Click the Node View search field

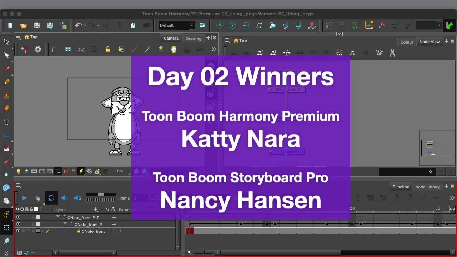[x=407, y=172]
